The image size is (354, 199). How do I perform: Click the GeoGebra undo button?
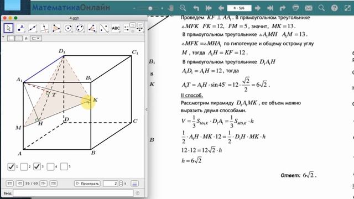pyautogui.click(x=133, y=25)
